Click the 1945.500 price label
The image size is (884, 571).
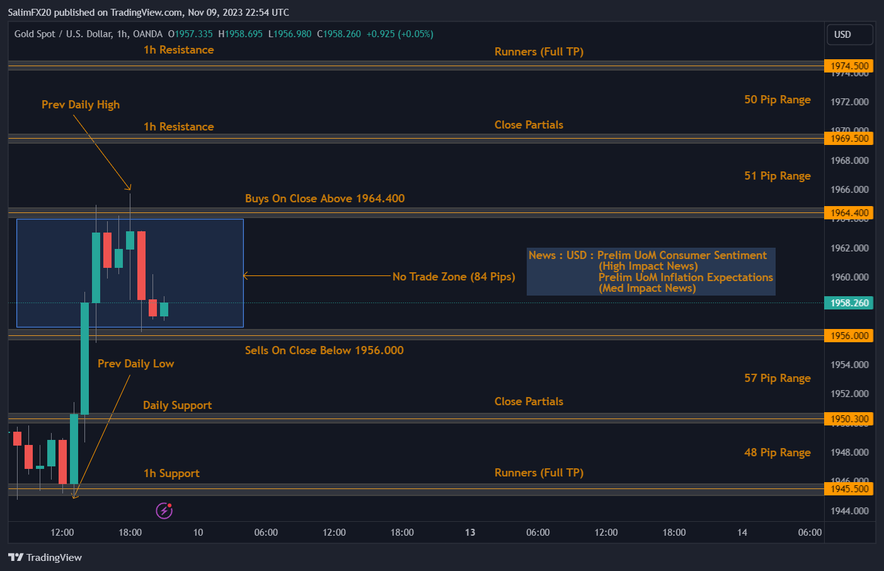849,488
